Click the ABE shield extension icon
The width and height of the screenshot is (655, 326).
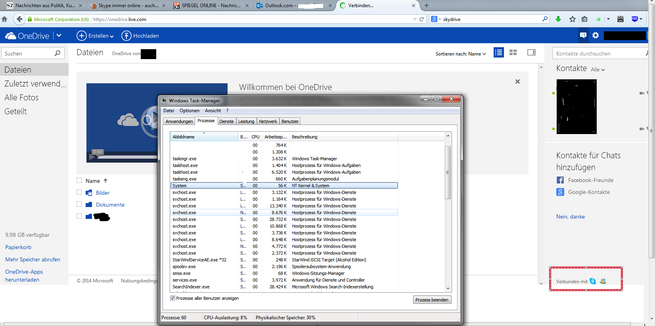click(635, 19)
